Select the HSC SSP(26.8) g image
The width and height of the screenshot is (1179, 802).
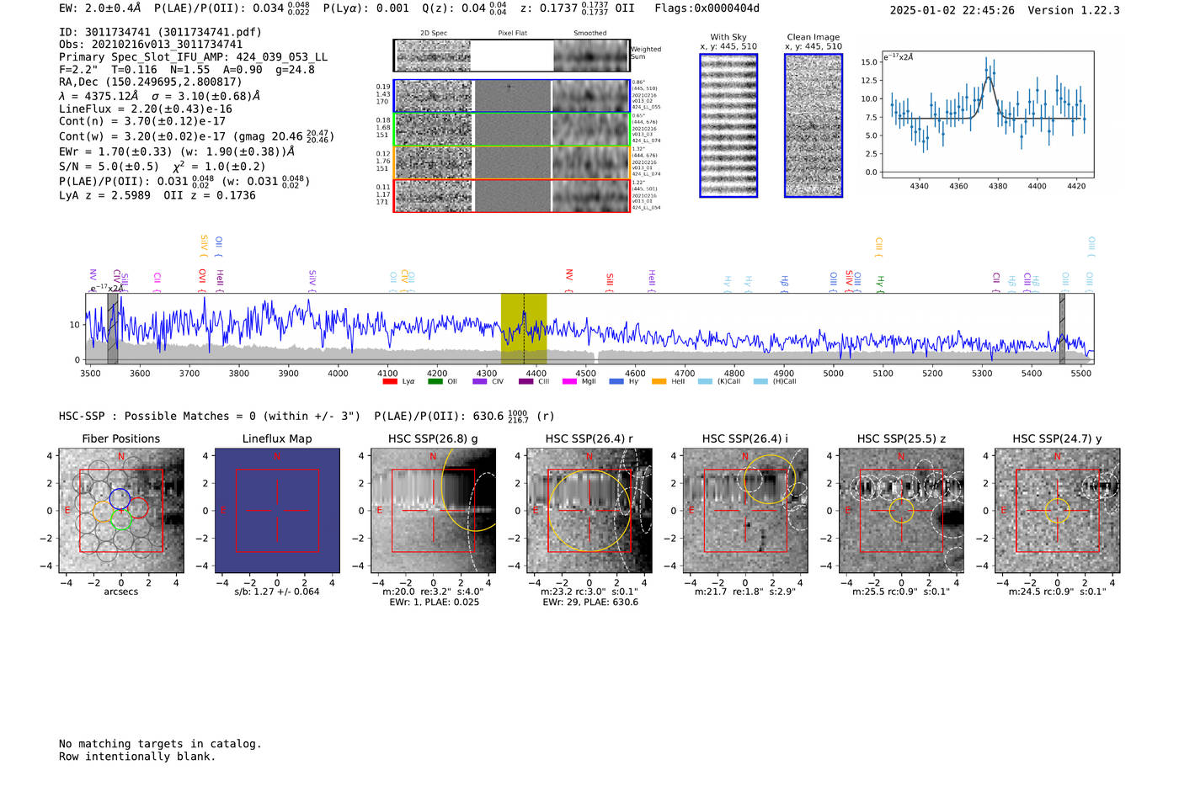pos(433,511)
